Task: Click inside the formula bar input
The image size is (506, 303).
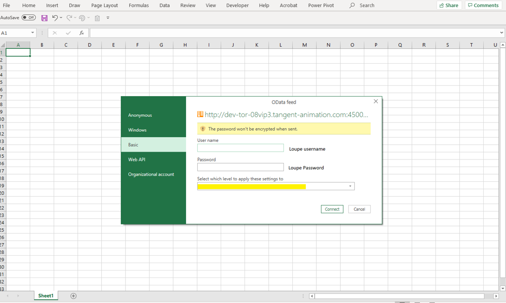Action: pos(294,33)
